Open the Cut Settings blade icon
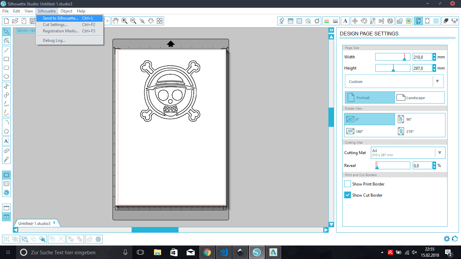The width and height of the screenshot is (461, 259). (x=446, y=21)
